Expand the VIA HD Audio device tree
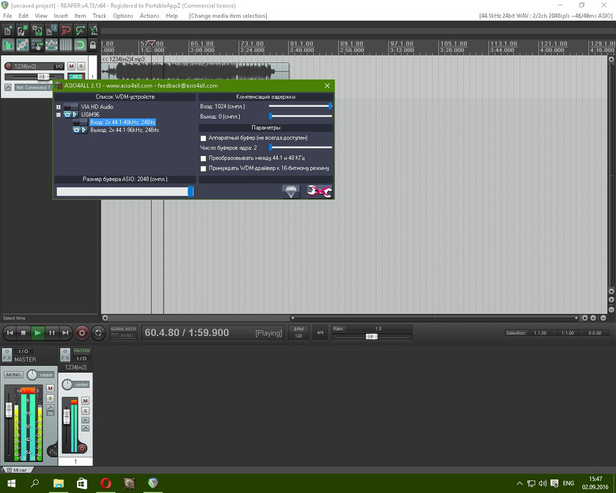 [58, 107]
